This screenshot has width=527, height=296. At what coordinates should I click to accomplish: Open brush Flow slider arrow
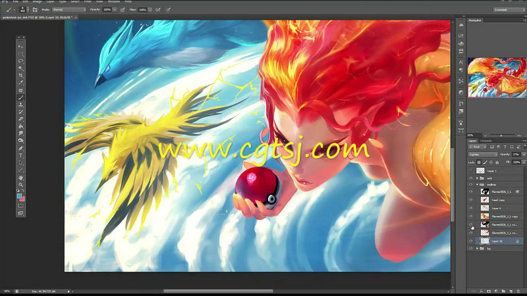tap(150, 10)
